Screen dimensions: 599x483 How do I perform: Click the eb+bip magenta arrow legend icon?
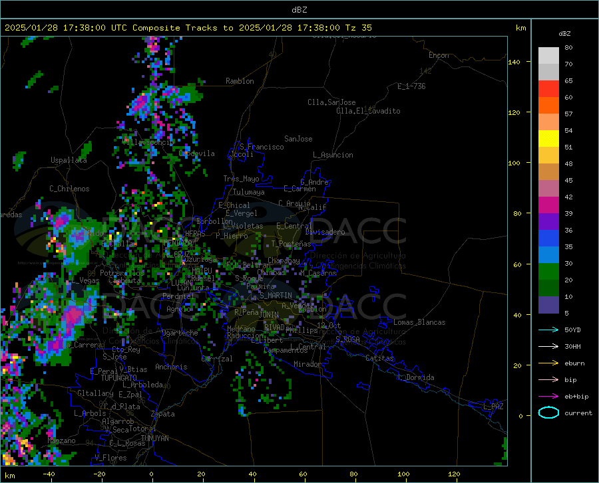tap(548, 397)
